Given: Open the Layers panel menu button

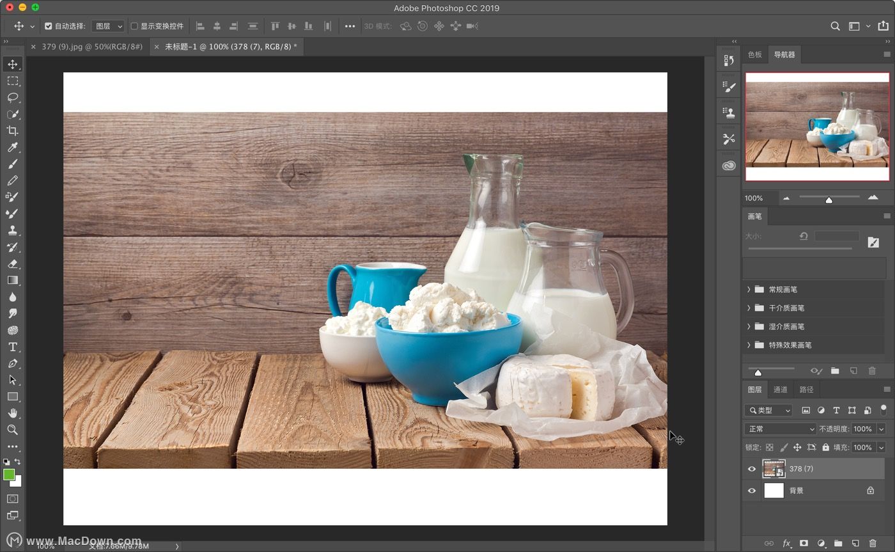Looking at the screenshot, I should pos(887,390).
